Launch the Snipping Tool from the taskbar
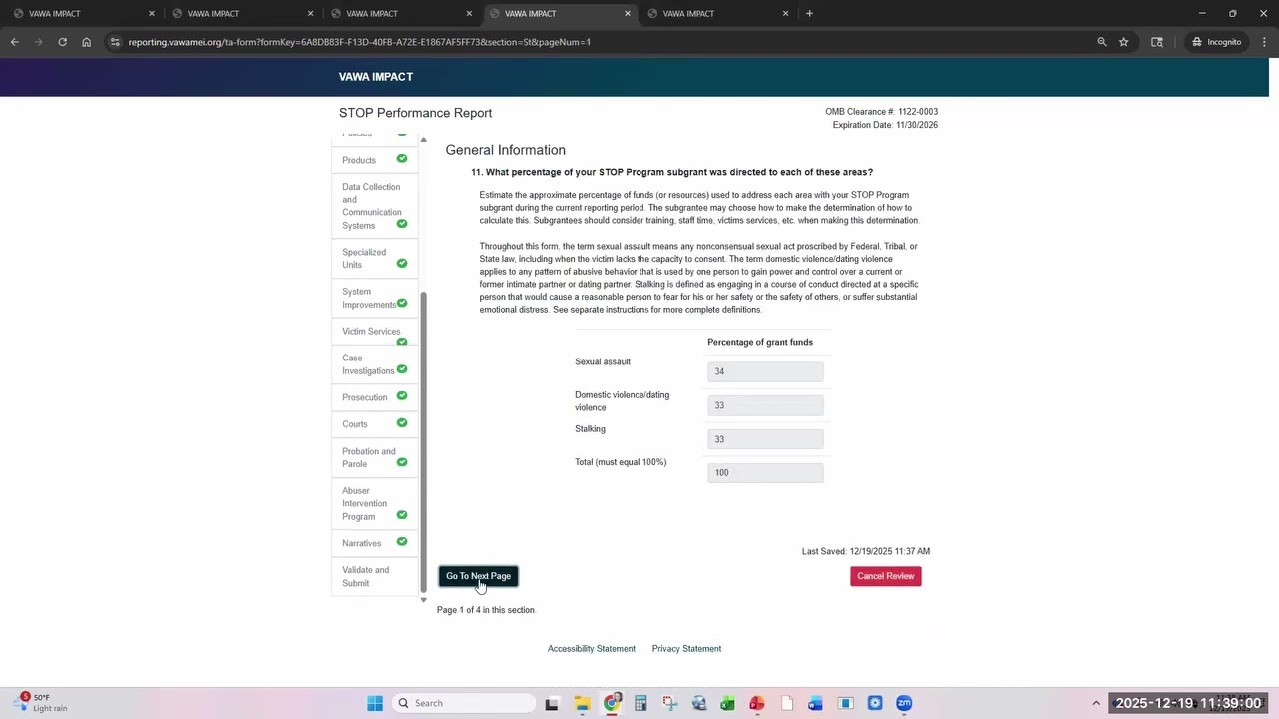Image resolution: width=1279 pixels, height=719 pixels. coord(669,703)
